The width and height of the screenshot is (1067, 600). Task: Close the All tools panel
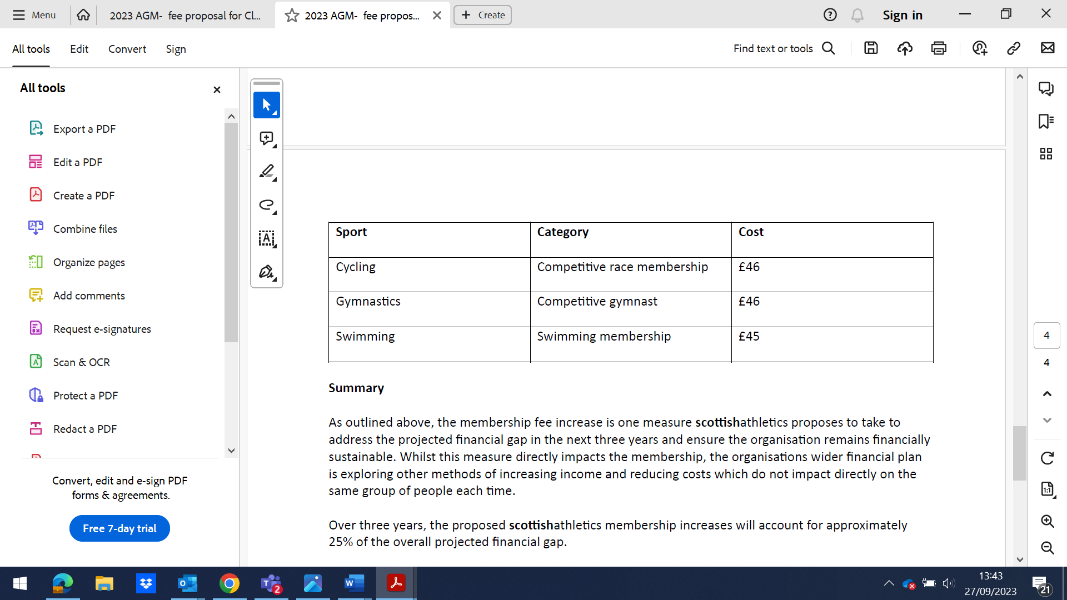point(217,89)
